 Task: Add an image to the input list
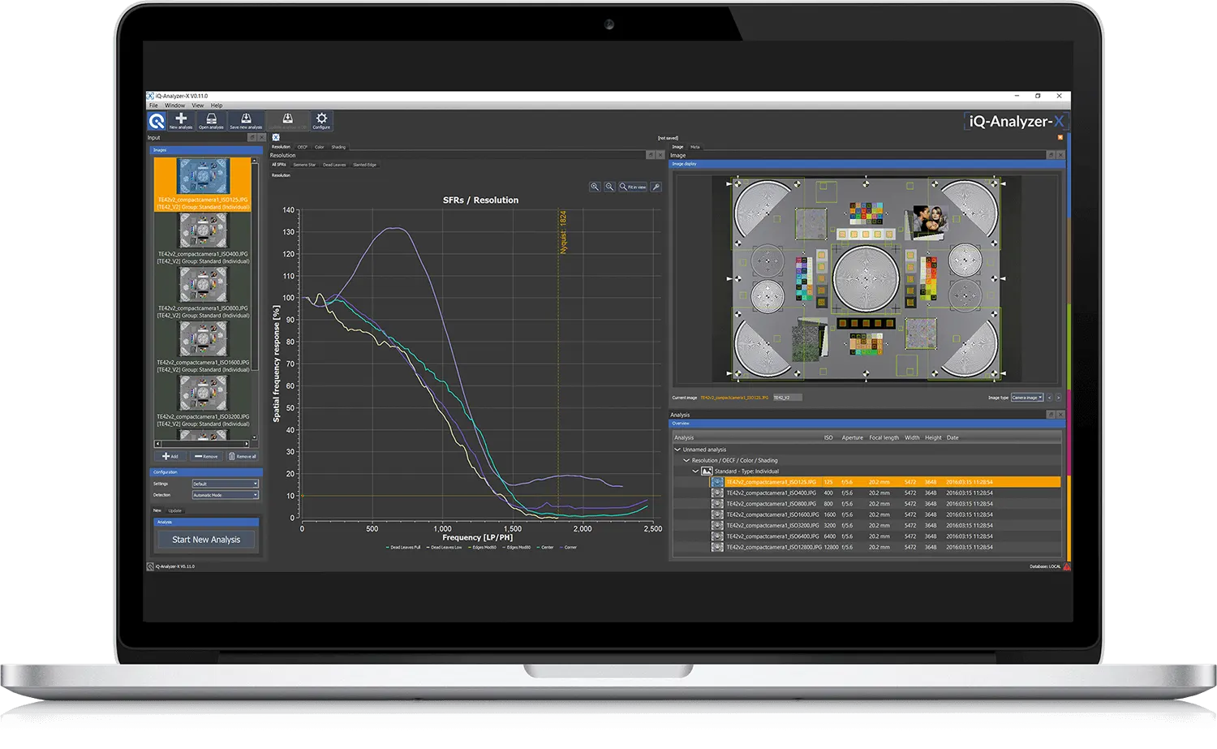[x=170, y=456]
